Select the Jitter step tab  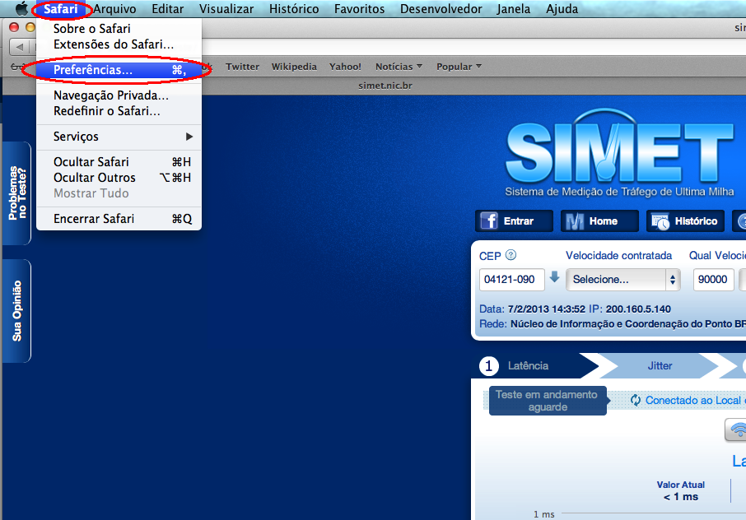click(660, 366)
